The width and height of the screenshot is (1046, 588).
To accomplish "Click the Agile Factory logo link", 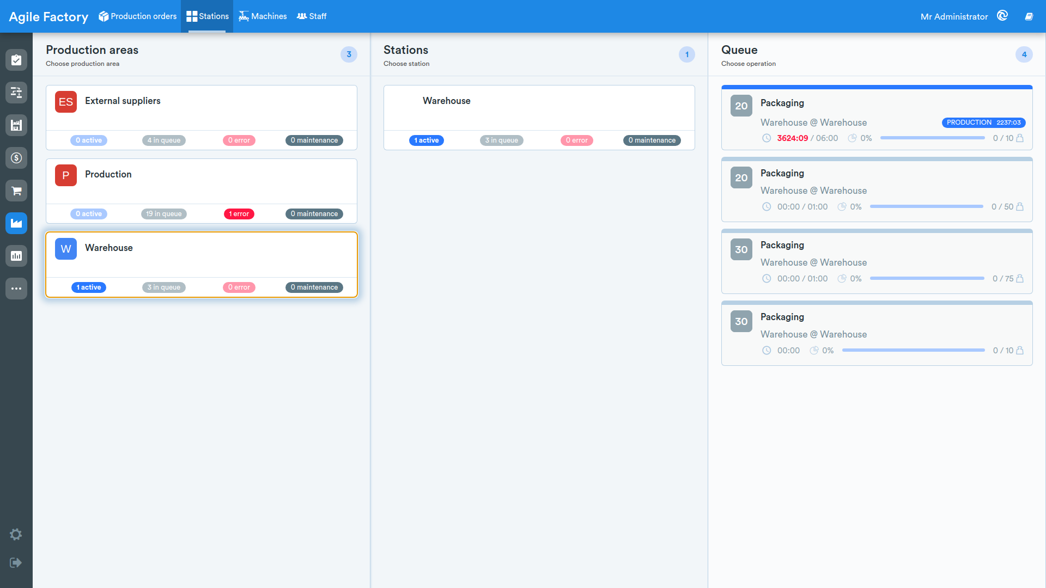I will (x=48, y=17).
